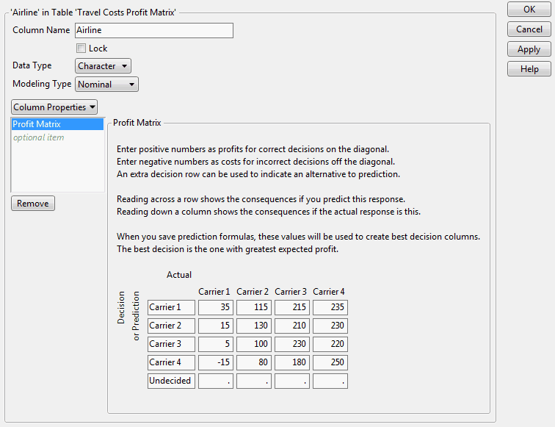The image size is (555, 427).
Task: Select the optional item list entry
Action: pyautogui.click(x=57, y=137)
